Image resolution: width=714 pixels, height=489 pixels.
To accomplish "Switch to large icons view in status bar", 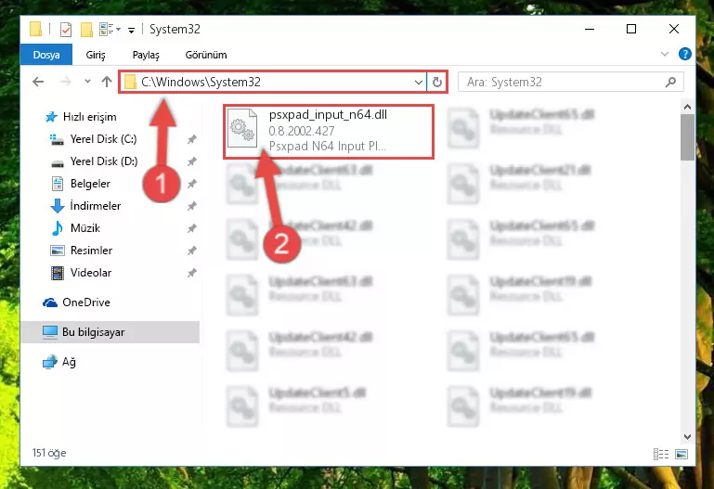I will 682,454.
